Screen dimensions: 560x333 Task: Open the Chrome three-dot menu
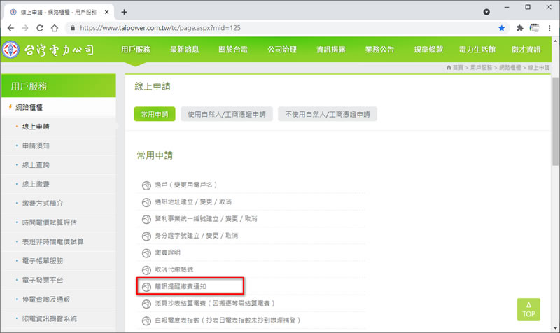click(x=551, y=28)
